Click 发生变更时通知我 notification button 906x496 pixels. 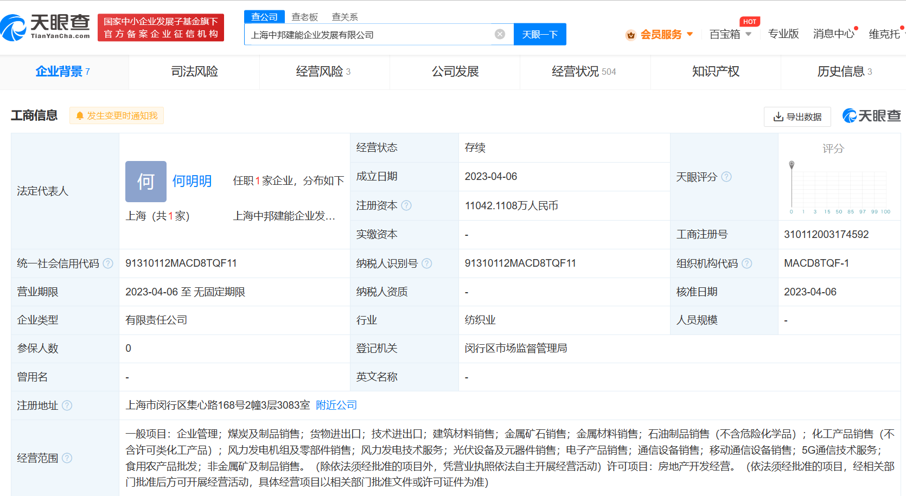(x=117, y=115)
